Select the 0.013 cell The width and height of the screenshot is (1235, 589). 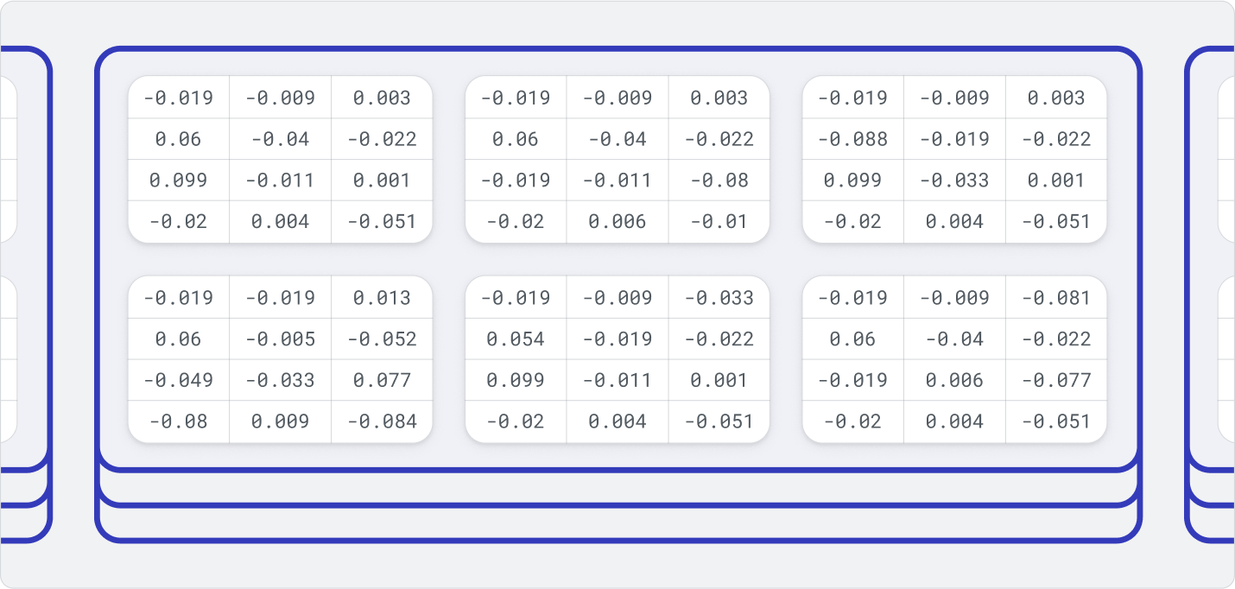(x=382, y=298)
